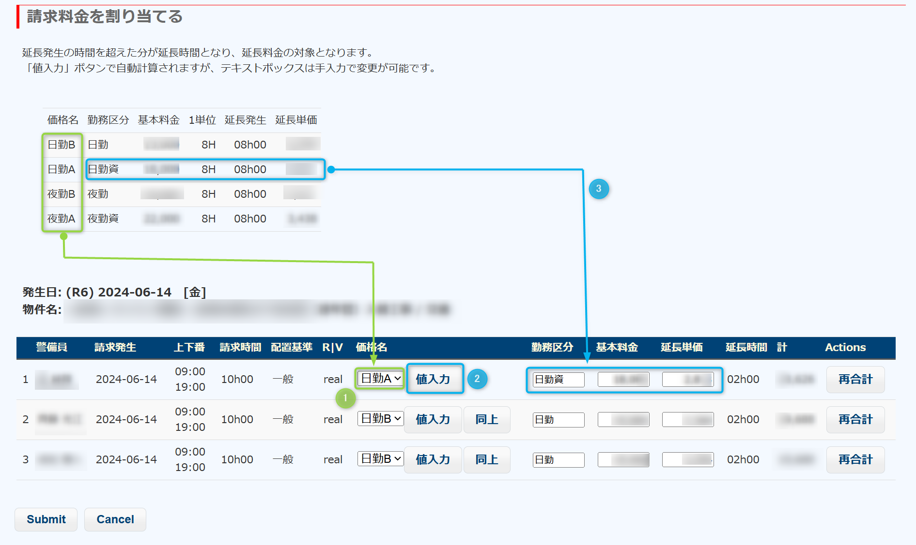Image resolution: width=916 pixels, height=545 pixels.
Task: Click row 1 基本料金 input box
Action: pos(623,380)
